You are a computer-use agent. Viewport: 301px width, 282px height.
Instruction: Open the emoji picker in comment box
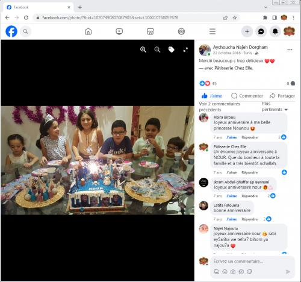click(225, 272)
